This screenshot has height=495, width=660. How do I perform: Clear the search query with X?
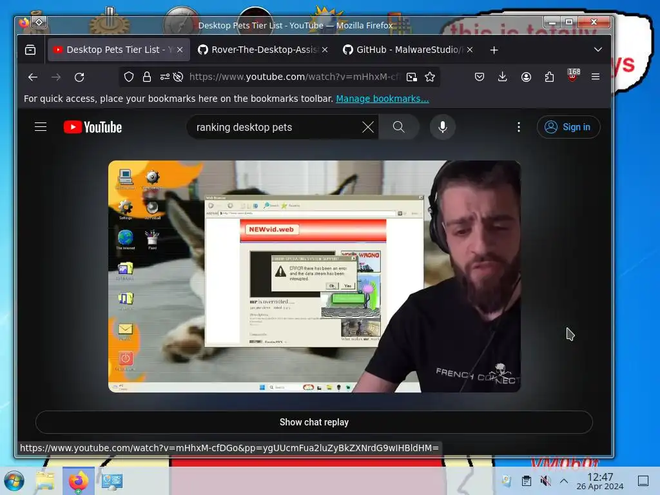pos(368,127)
